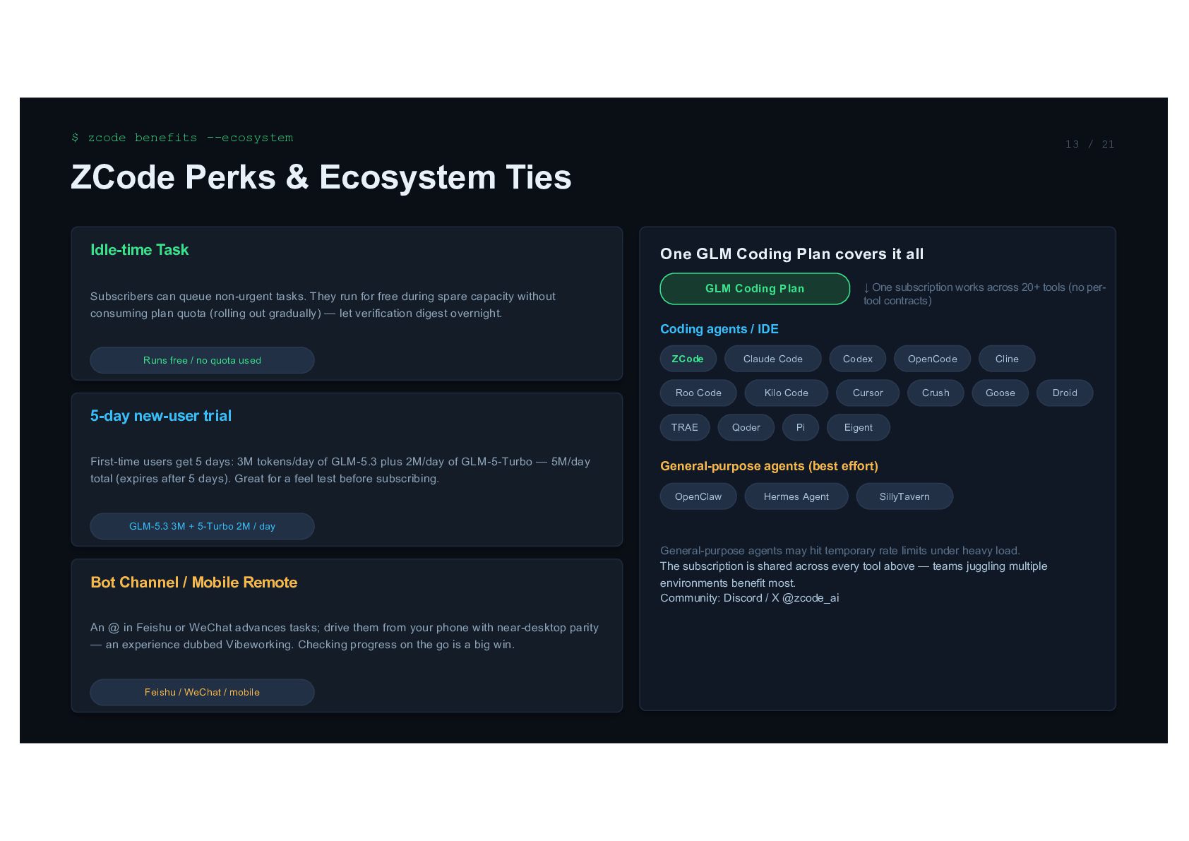Click the Roo Code chip
This screenshot has height=841, width=1189.
tap(698, 393)
